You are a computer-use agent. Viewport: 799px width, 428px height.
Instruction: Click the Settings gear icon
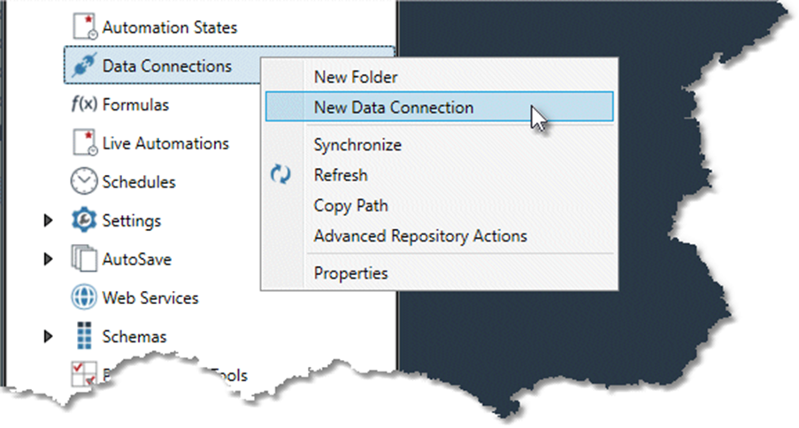pyautogui.click(x=83, y=220)
